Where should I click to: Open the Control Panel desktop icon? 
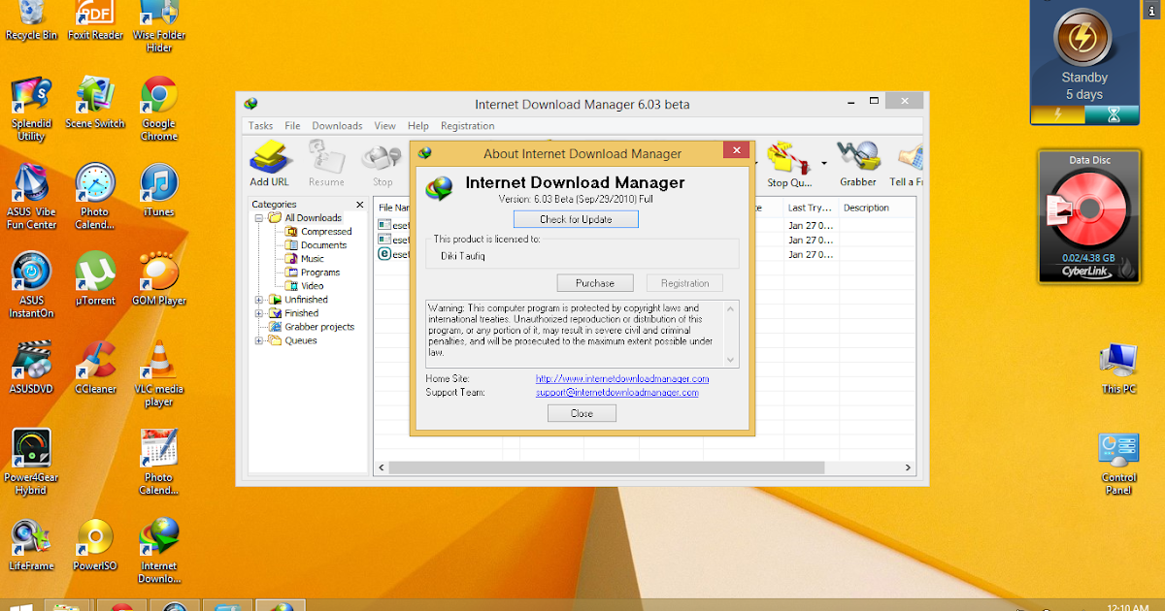pos(1118,464)
